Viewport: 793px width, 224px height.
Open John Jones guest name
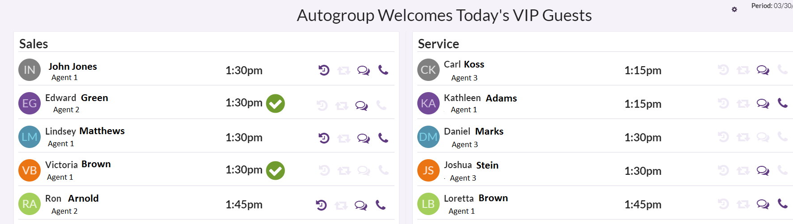coord(73,67)
